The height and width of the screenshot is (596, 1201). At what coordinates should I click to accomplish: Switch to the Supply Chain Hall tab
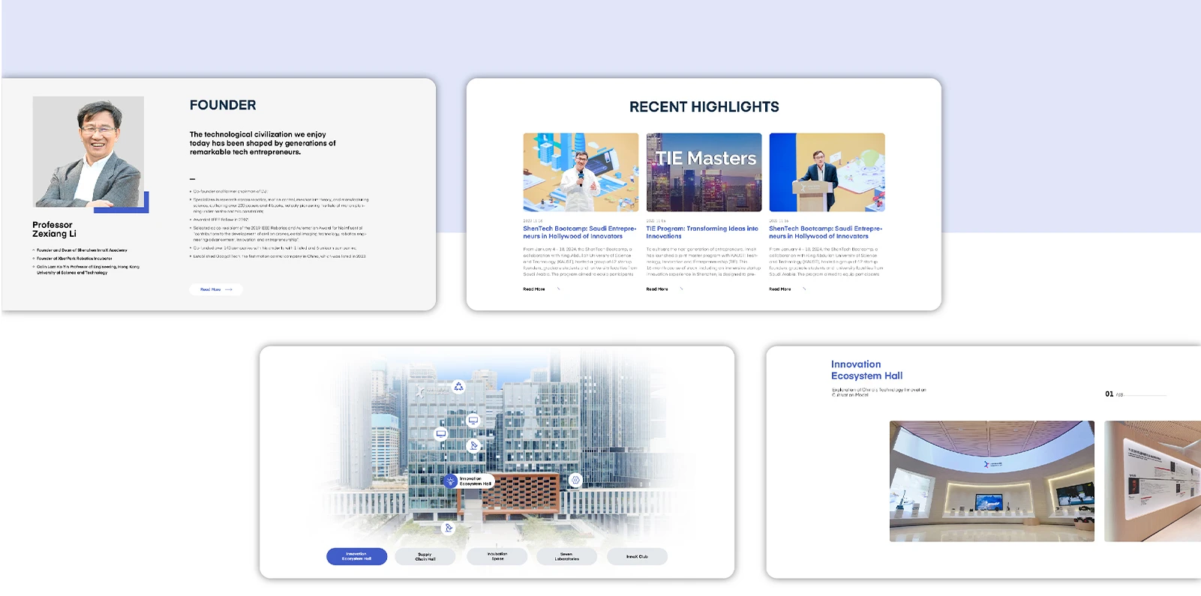425,556
